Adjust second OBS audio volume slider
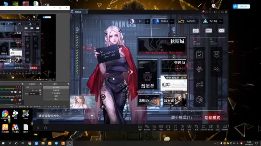The image size is (261, 146). coord(7,100)
